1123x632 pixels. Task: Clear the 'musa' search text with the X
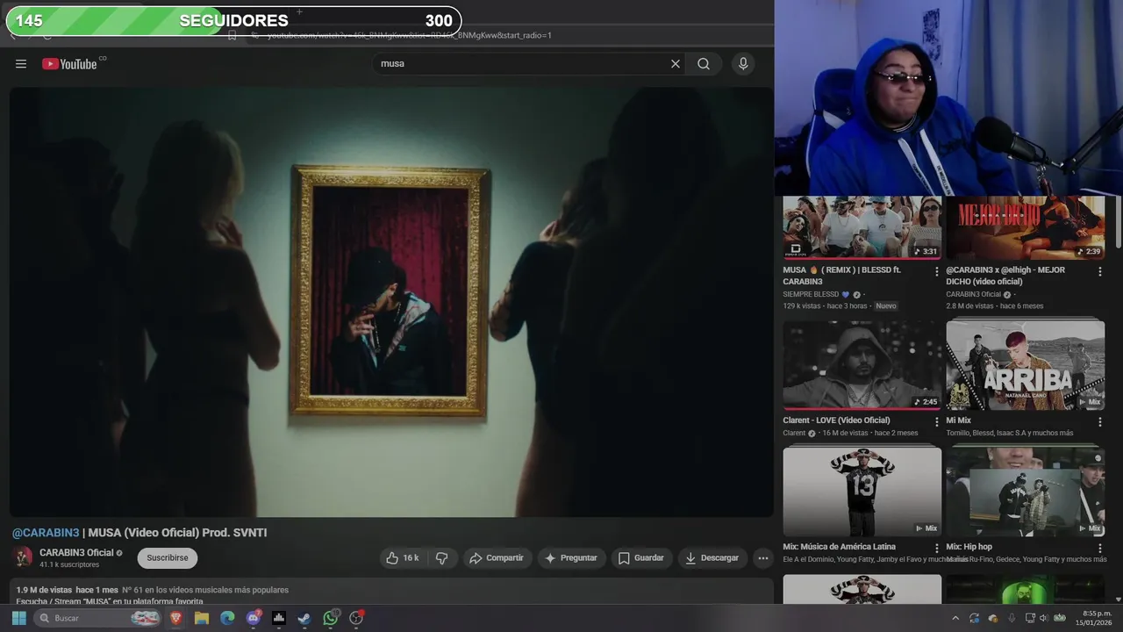point(676,64)
